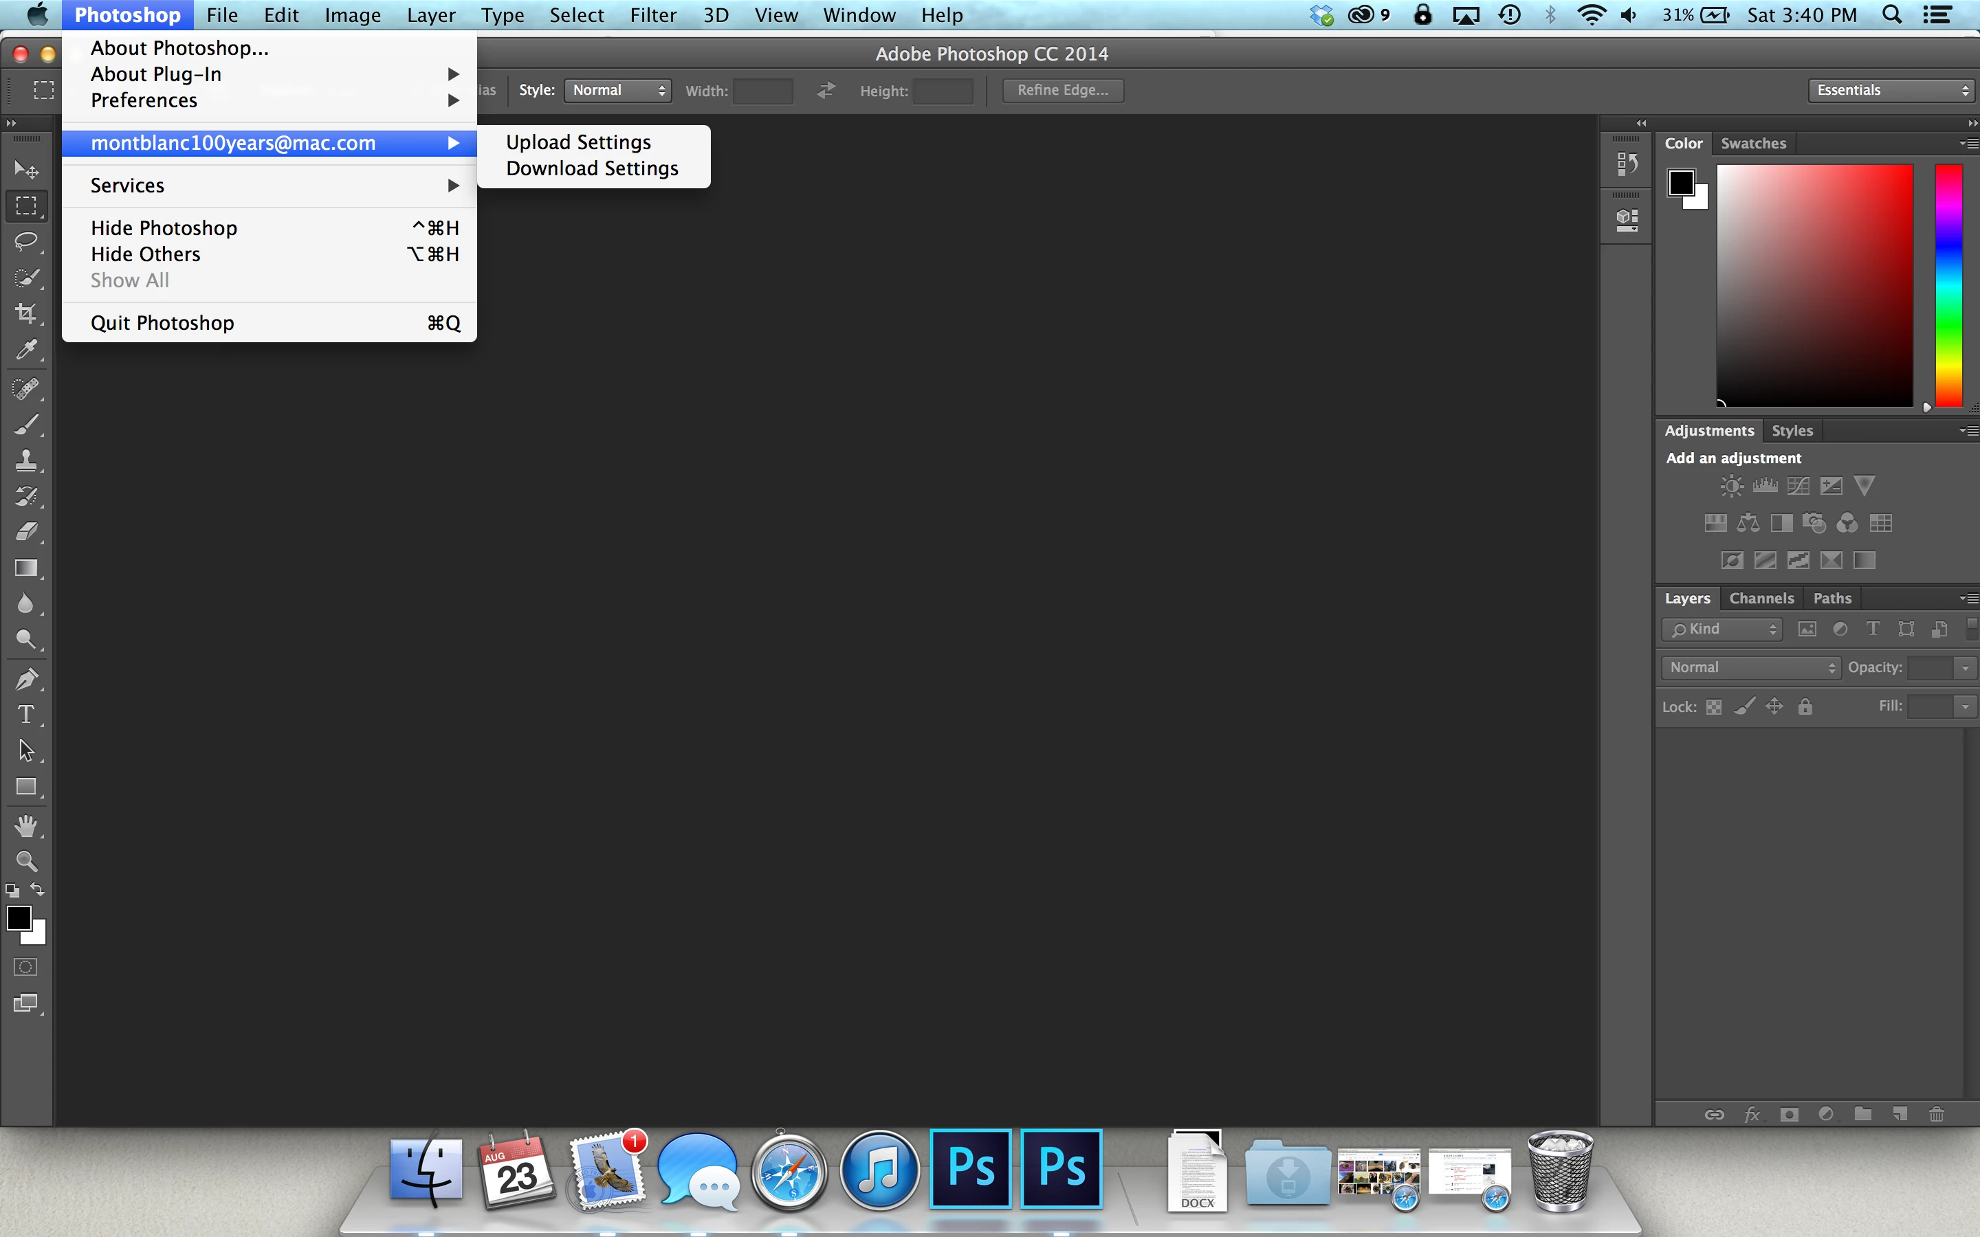Select the Crop tool

click(x=26, y=313)
